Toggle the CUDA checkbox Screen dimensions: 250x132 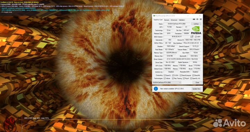tap(173, 75)
